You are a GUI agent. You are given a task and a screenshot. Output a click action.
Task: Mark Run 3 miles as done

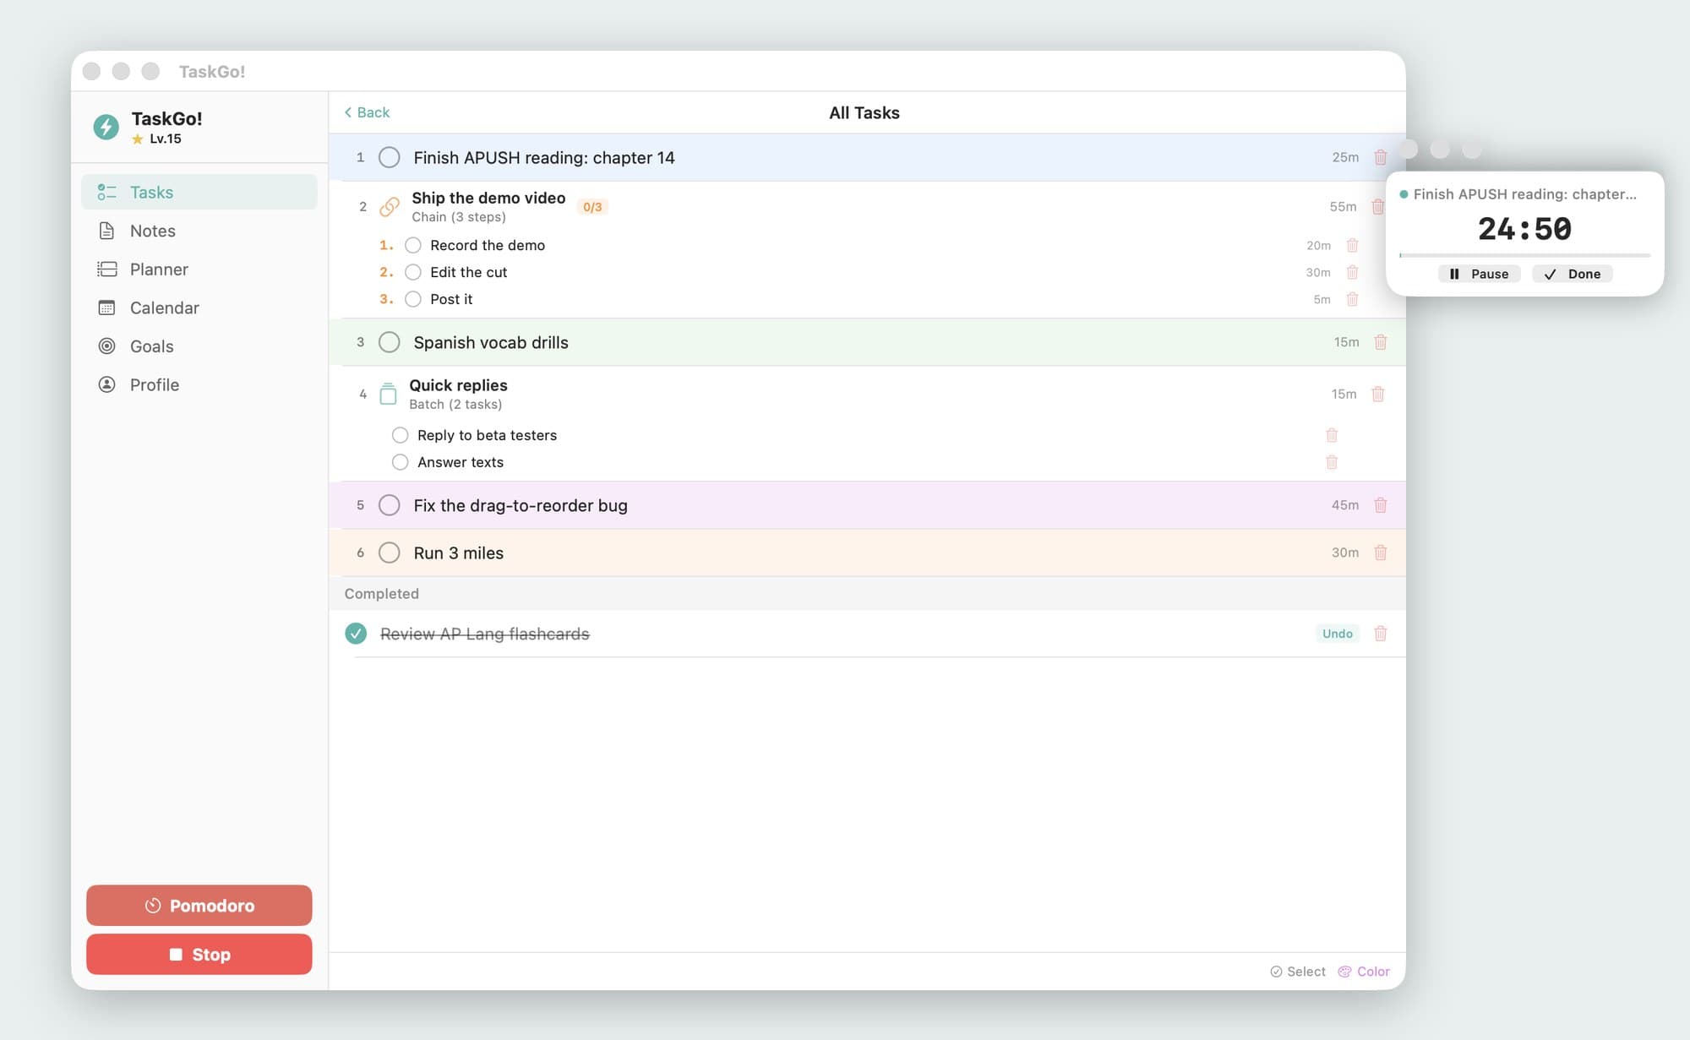click(389, 553)
